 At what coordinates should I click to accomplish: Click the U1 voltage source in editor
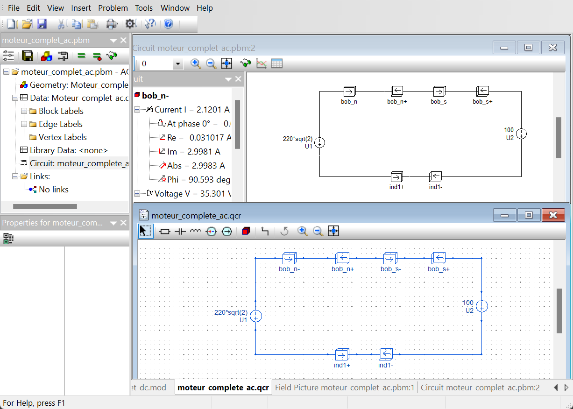[x=255, y=316]
